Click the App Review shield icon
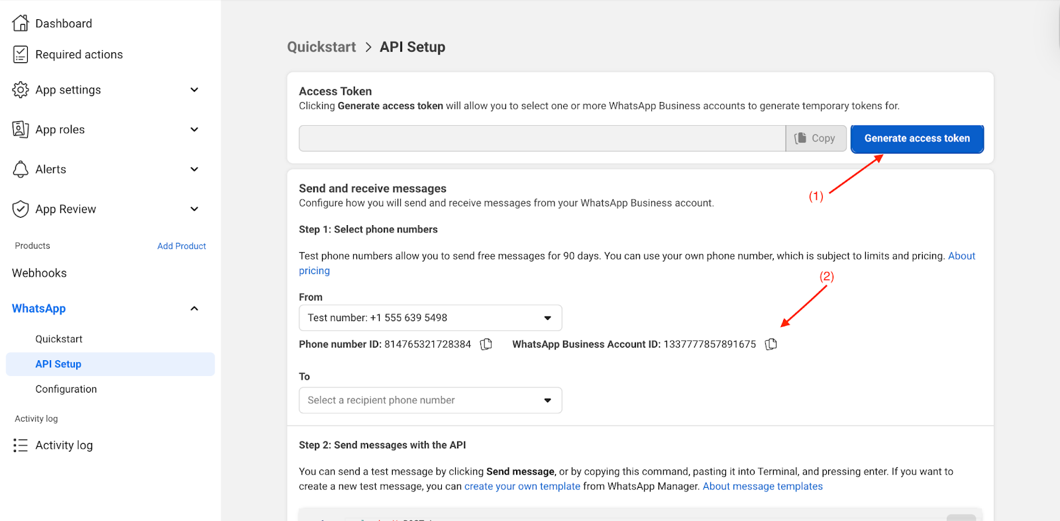Viewport: 1060px width, 521px height. point(21,209)
